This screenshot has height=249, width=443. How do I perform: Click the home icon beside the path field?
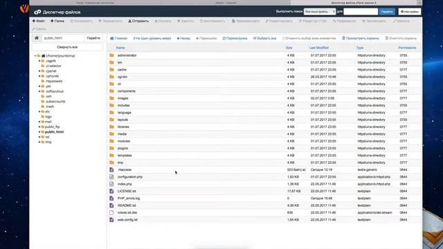coord(37,38)
